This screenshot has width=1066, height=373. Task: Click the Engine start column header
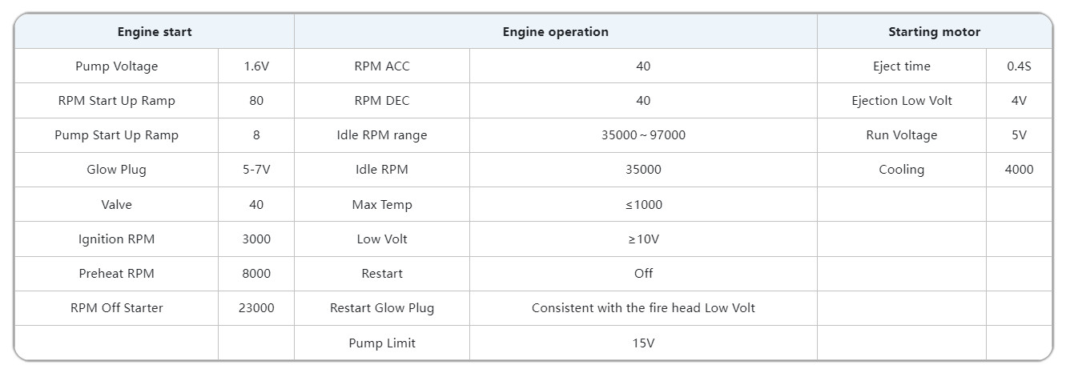[155, 32]
